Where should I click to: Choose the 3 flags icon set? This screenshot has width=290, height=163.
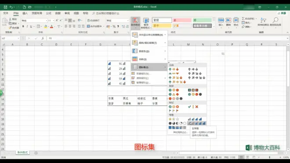(174, 111)
